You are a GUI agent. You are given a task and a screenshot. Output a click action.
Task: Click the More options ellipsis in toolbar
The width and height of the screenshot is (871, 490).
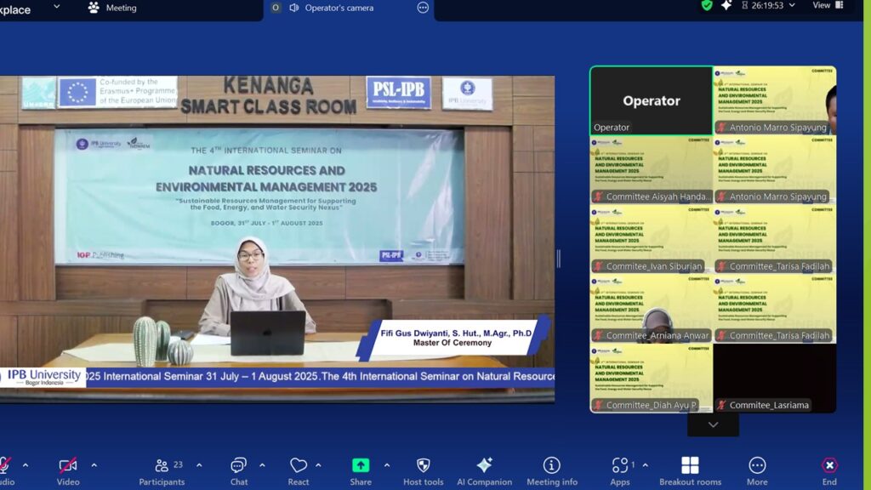757,466
